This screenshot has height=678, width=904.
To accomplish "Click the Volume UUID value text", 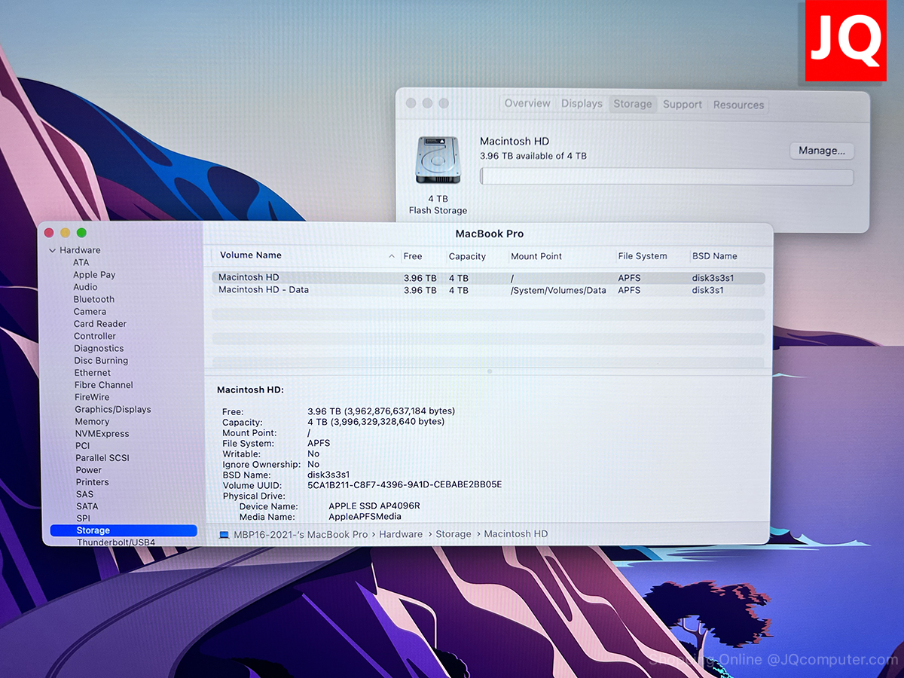I will [405, 484].
